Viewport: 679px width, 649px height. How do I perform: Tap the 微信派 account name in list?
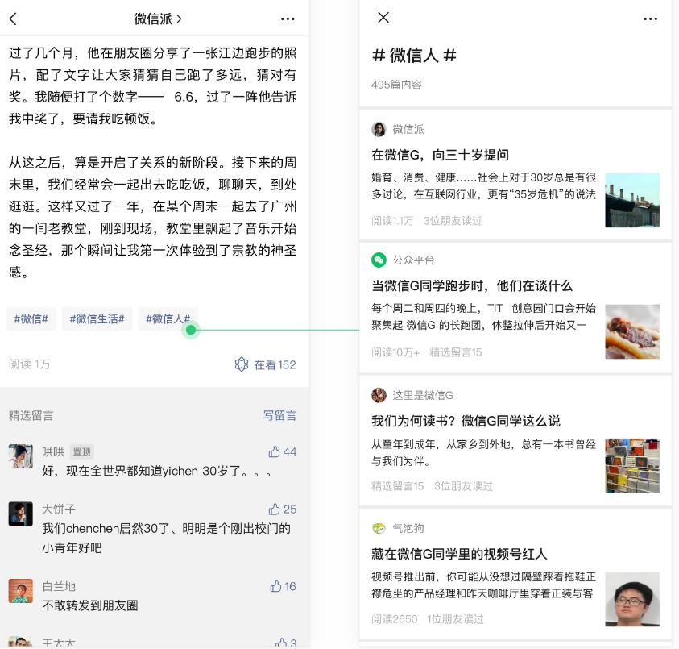(x=408, y=129)
